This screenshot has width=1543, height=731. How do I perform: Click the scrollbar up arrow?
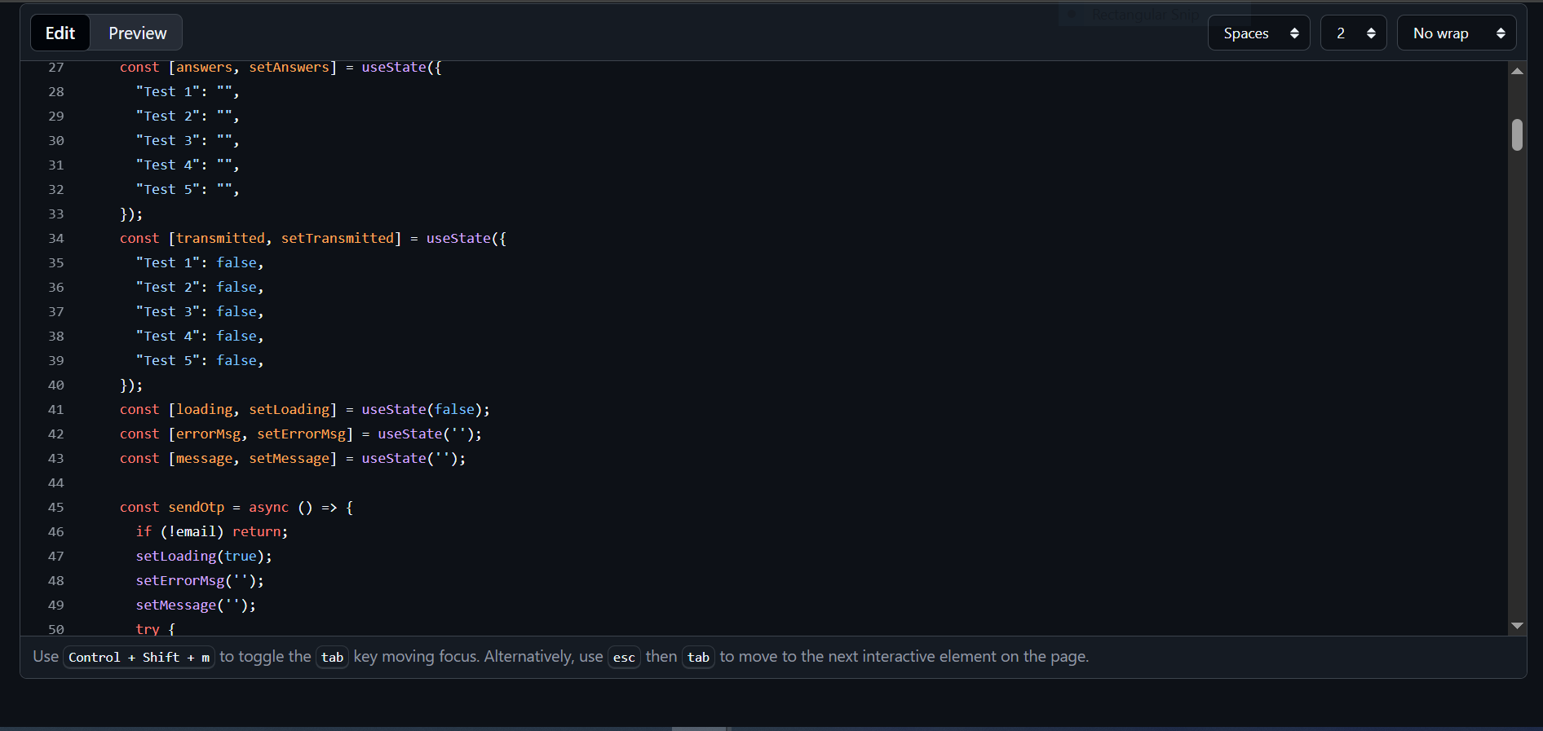tap(1517, 72)
